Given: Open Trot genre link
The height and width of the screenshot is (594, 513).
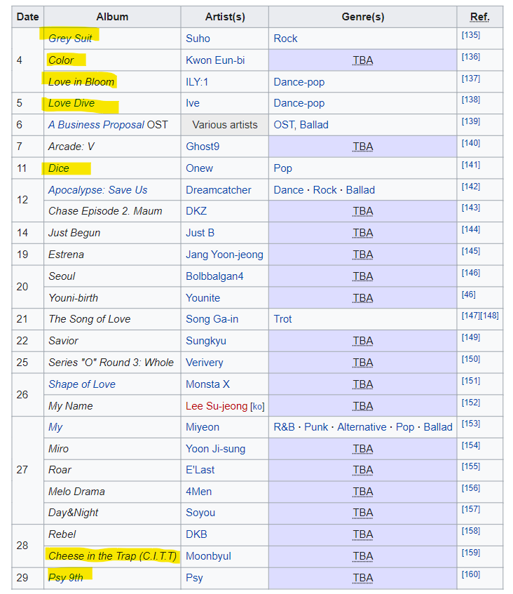Looking at the screenshot, I should [x=282, y=319].
